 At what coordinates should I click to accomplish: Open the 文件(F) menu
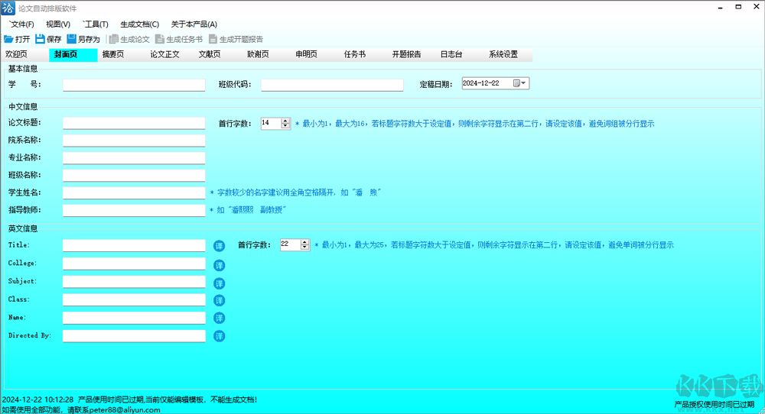click(x=21, y=24)
